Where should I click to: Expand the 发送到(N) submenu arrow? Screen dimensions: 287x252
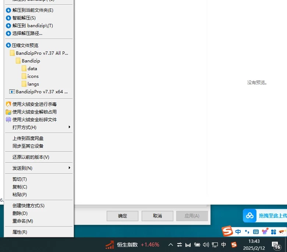pos(70,168)
